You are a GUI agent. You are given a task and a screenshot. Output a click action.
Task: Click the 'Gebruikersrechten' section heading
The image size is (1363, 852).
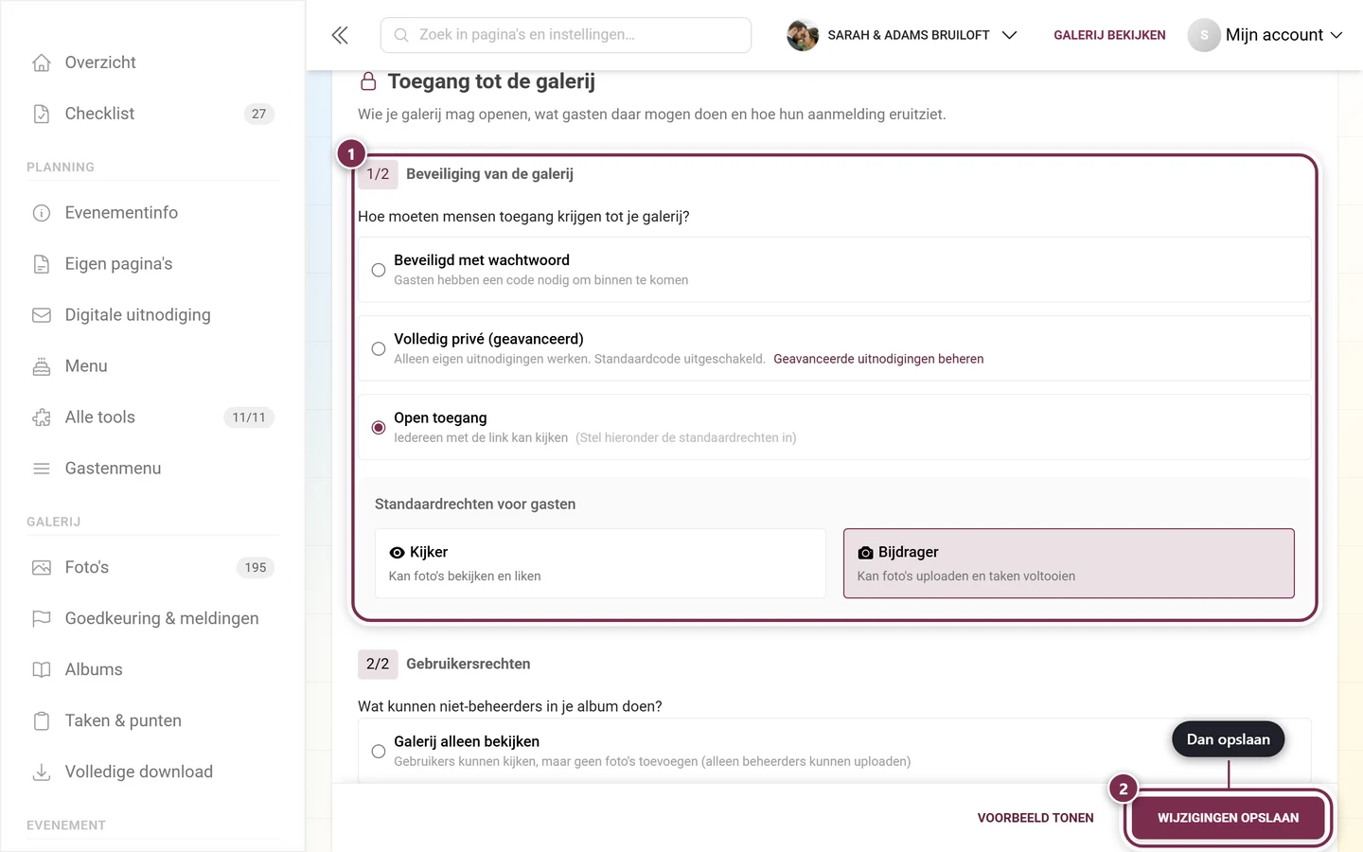pos(468,665)
